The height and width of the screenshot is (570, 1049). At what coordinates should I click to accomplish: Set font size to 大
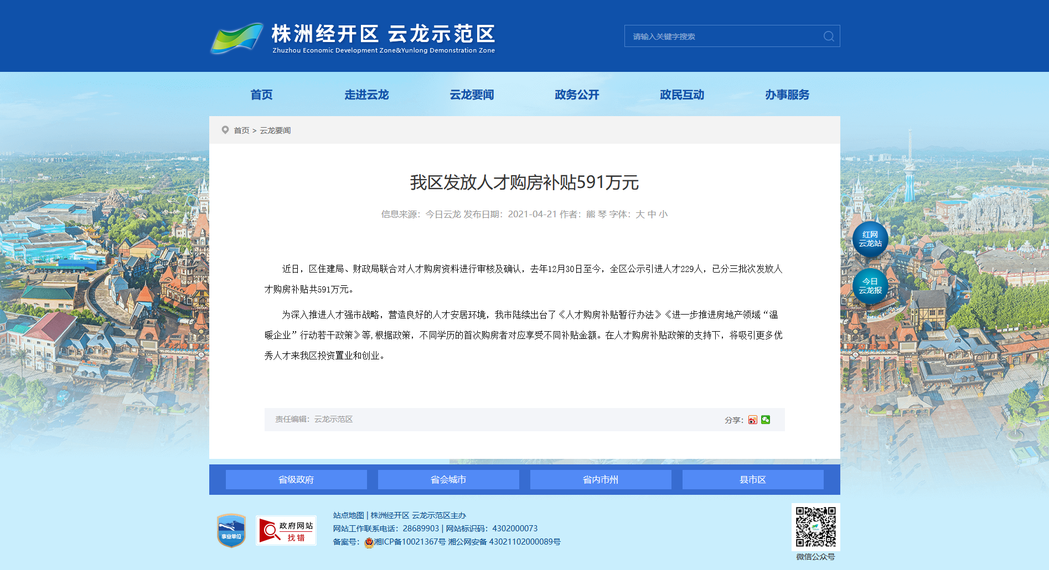640,215
